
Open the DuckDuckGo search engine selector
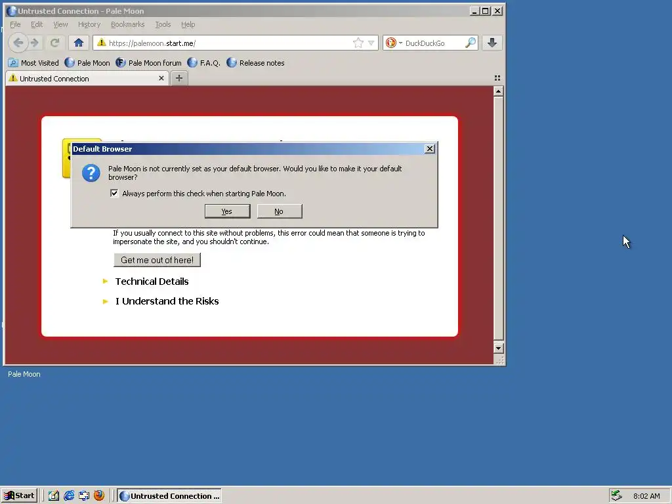tap(394, 43)
